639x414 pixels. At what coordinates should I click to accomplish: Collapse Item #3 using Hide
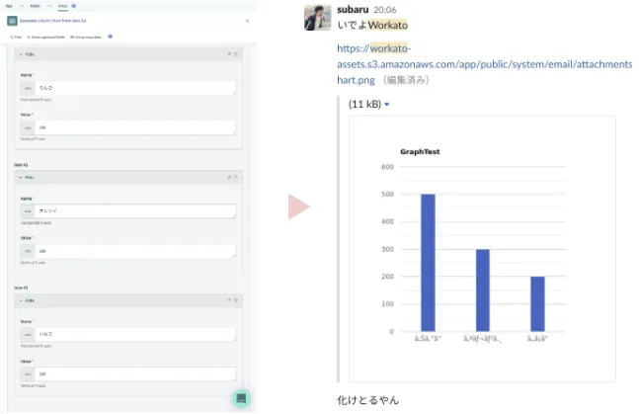point(27,300)
